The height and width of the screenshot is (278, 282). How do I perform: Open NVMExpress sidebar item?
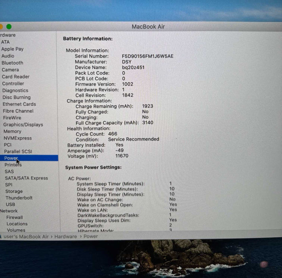[18, 138]
